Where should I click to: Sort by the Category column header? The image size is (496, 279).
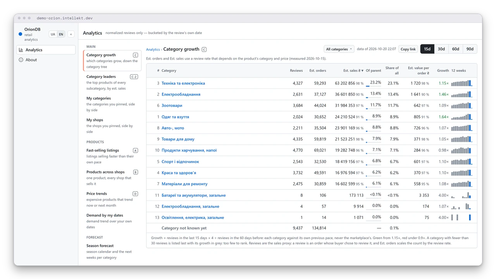(x=169, y=71)
